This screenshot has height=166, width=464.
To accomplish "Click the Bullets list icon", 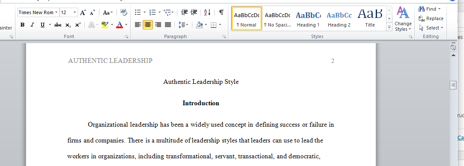I will click(x=138, y=12).
